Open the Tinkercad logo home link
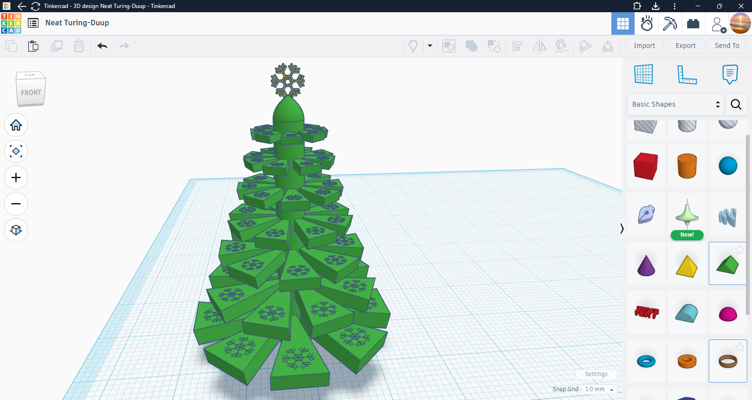The height and width of the screenshot is (400, 752). 11,23
